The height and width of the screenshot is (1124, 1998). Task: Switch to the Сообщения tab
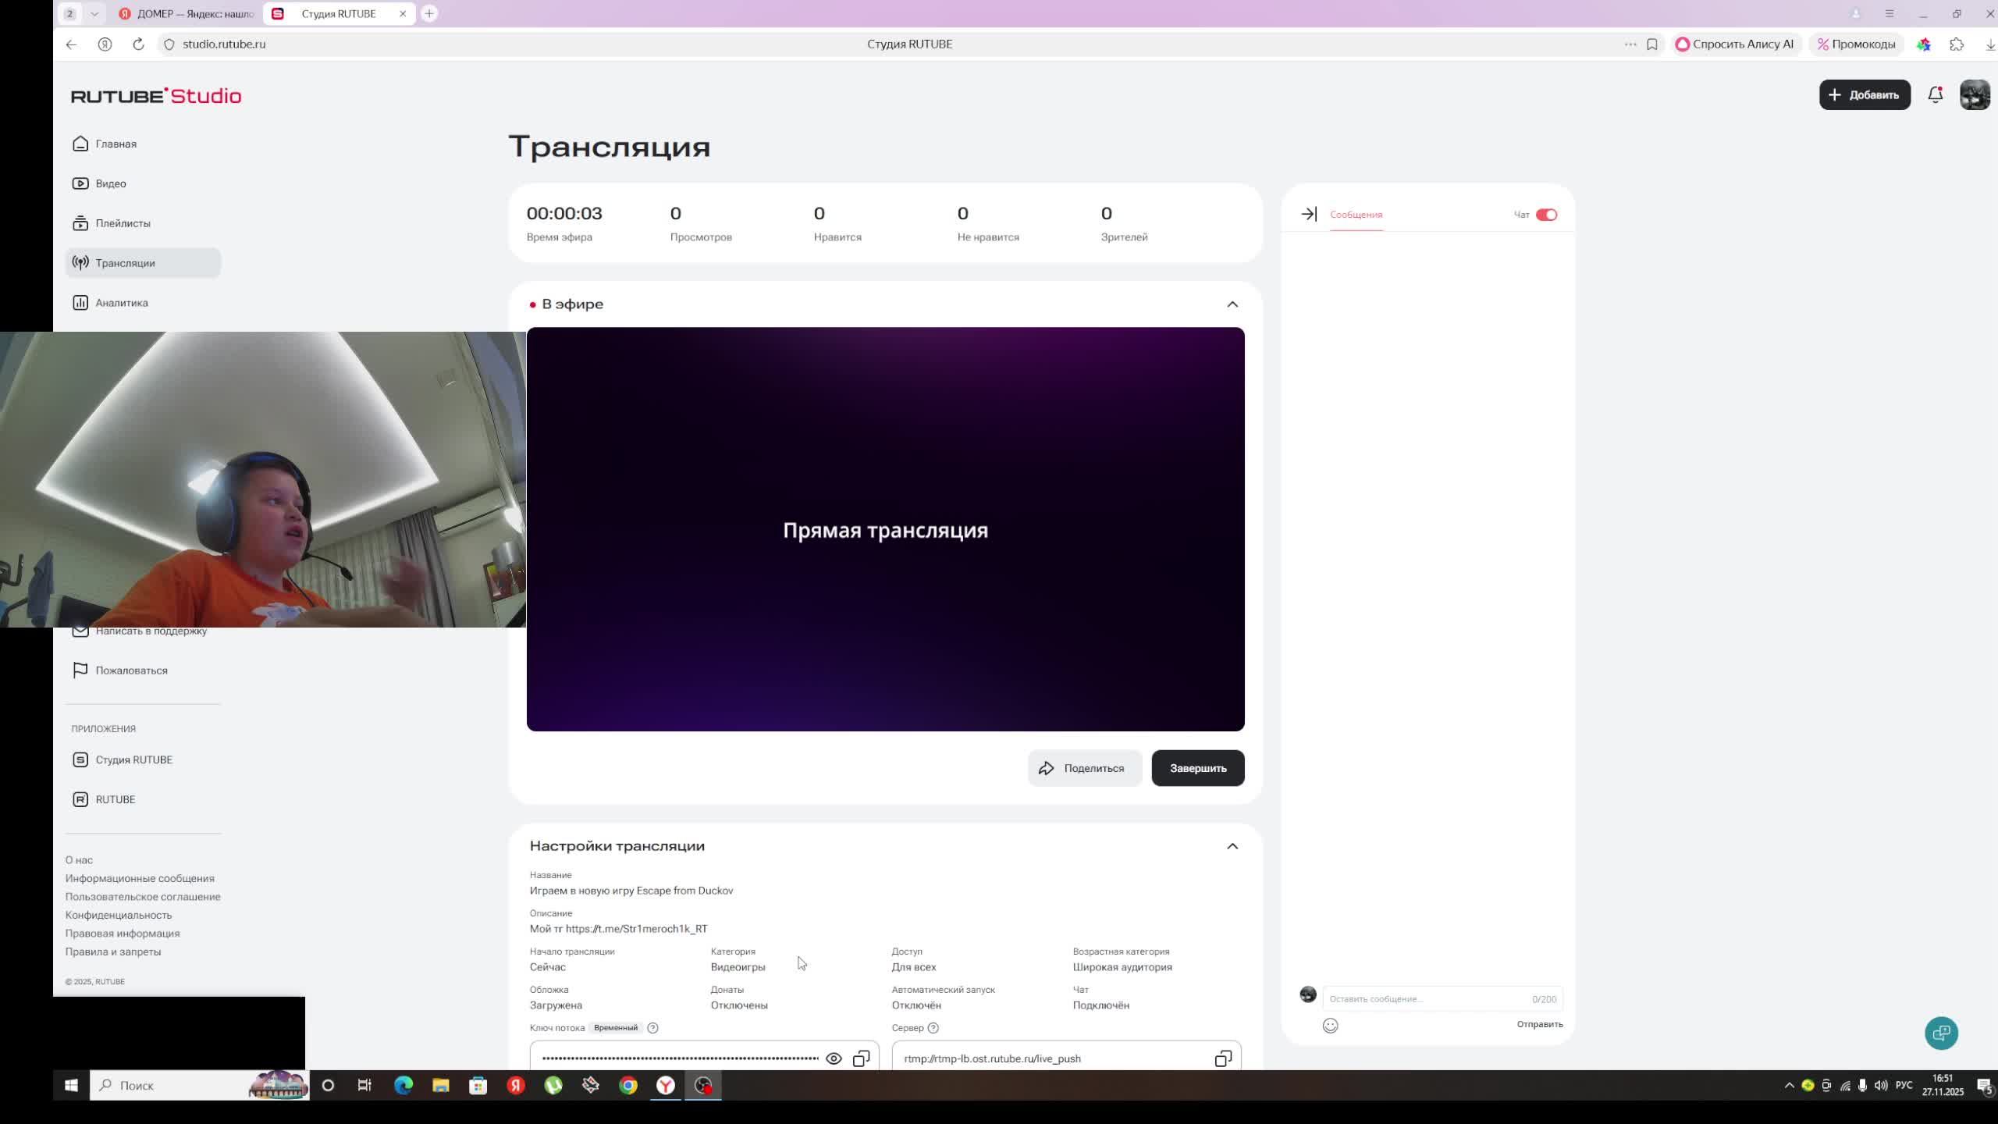[x=1356, y=215]
